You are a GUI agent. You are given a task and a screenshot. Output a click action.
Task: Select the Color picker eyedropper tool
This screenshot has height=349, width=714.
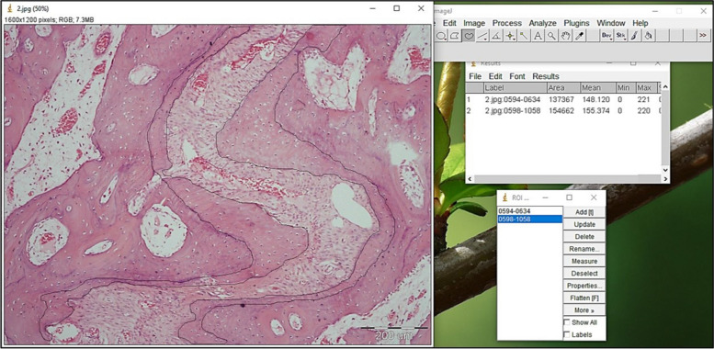pos(579,36)
